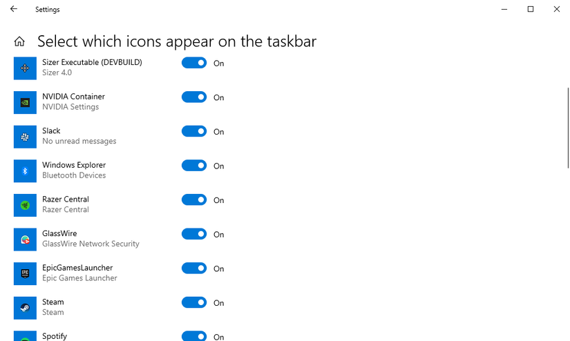Click the Epic Games Launcher icon
The width and height of the screenshot is (570, 341).
tap(25, 273)
